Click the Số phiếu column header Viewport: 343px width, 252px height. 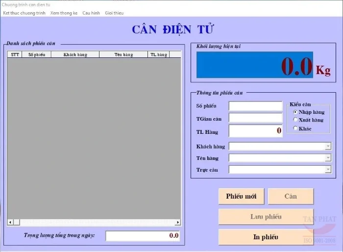[37, 54]
